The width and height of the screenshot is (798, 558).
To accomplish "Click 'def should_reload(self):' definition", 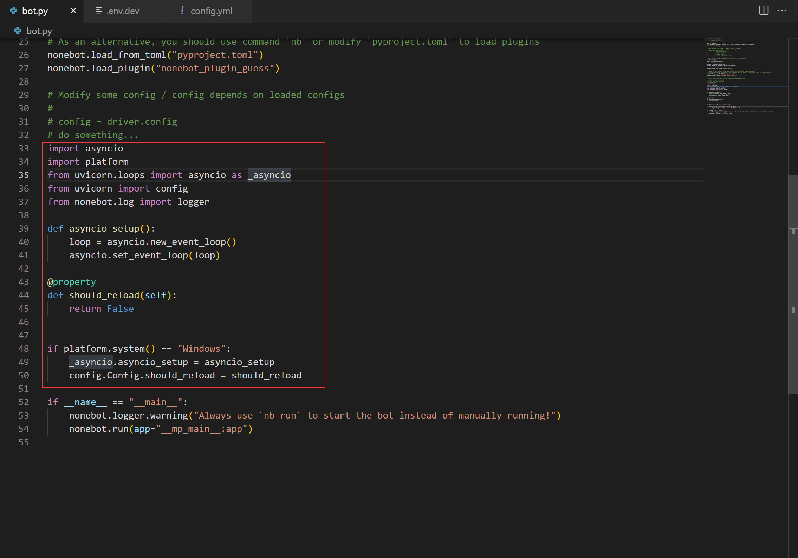I will click(112, 295).
